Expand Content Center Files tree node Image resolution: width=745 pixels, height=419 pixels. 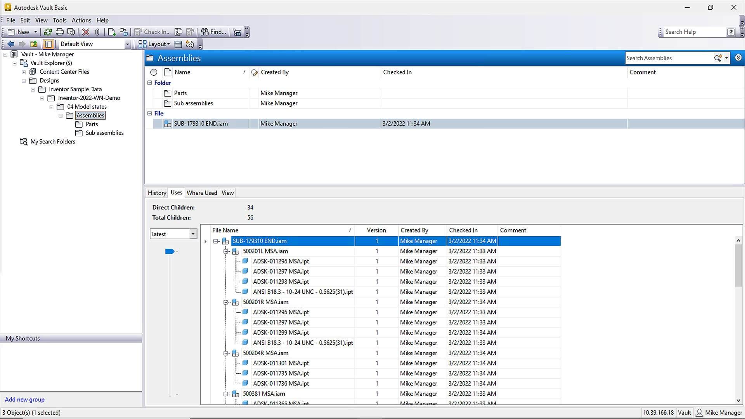pos(24,72)
